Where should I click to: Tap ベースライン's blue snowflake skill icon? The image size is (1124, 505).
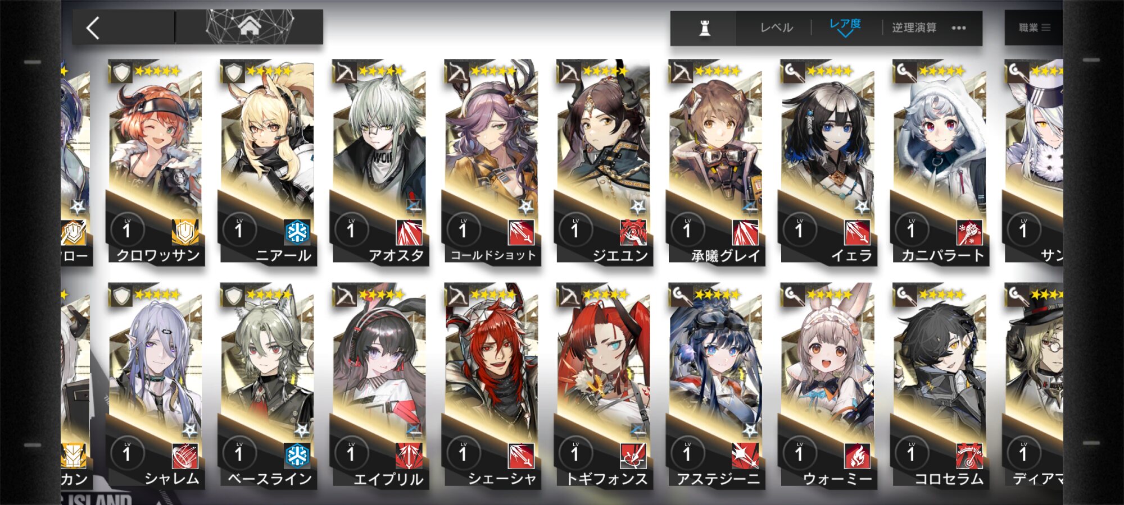297,456
